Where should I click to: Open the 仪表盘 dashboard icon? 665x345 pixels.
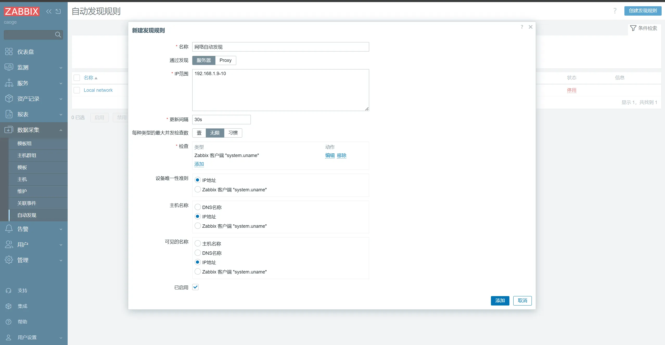tap(9, 51)
